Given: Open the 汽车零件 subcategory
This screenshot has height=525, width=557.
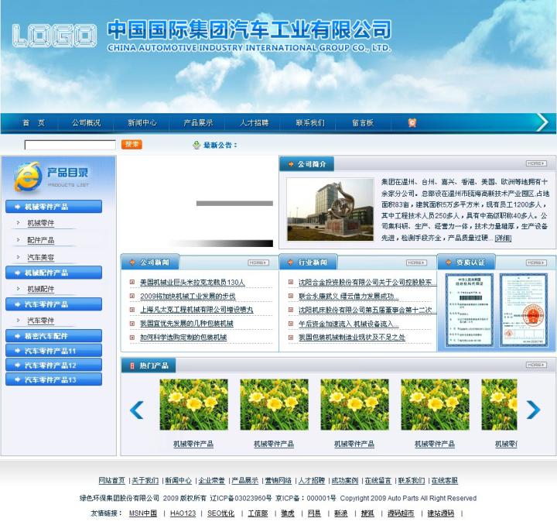Looking at the screenshot, I should [41, 321].
